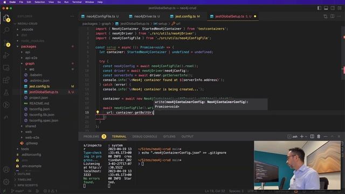345x194 pixels.
Task: Toggle secondary side bar layout button
Action: (x=333, y=8)
